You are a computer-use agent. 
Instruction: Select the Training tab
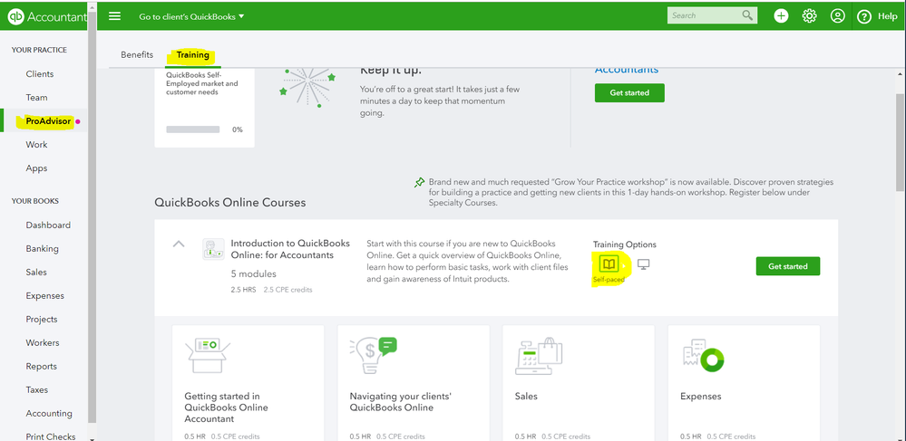pos(192,54)
